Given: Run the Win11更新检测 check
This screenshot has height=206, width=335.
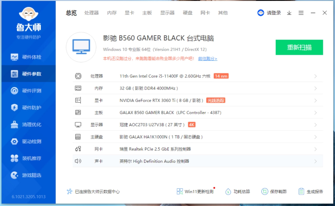Looking at the screenshot, I should pos(197,192).
